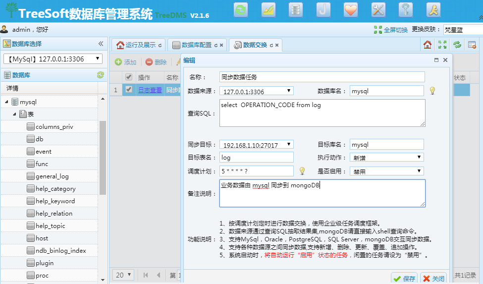This screenshot has width=483, height=284.
Task: Click the 备注说明 text area
Action: tap(322, 193)
